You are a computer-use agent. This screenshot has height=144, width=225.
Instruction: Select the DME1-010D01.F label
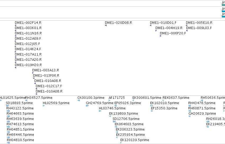tap(163, 23)
